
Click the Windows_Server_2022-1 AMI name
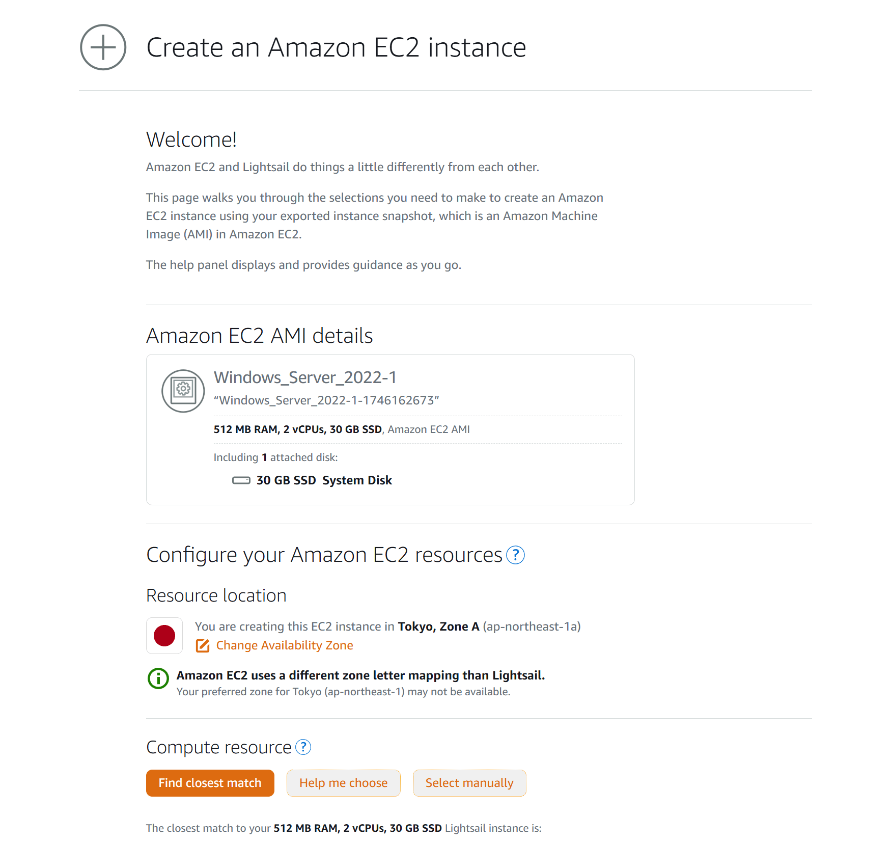point(305,377)
